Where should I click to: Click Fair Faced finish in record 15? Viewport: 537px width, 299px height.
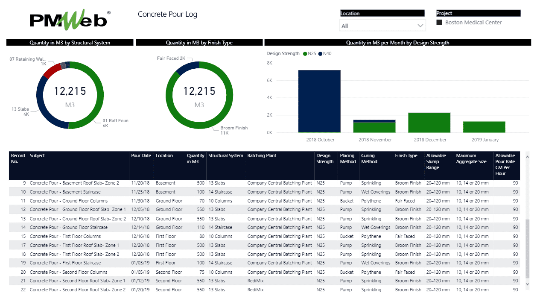pos(405,236)
